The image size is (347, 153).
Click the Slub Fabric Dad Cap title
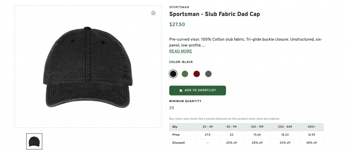pos(215,14)
